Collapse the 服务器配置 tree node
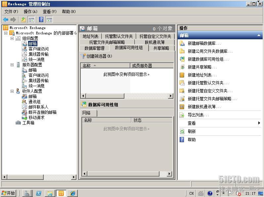Viewport: 264px width, 197px height. 12,65
